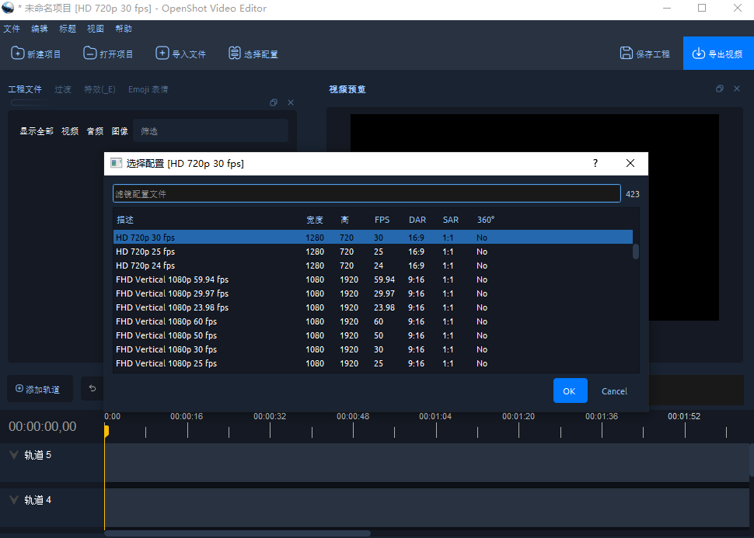Collapse 轨道 4 with its chevron
Screen dimensions: 754x538
click(x=12, y=500)
